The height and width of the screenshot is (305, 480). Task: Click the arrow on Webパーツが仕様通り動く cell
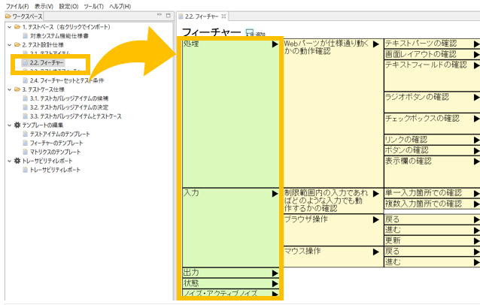376,44
